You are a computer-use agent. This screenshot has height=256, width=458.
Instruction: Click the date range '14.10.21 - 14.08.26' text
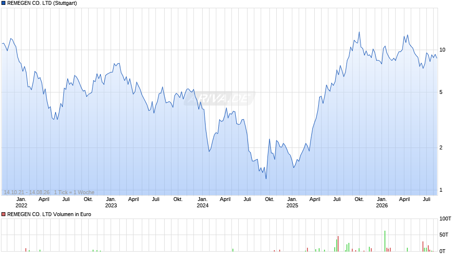click(x=27, y=192)
